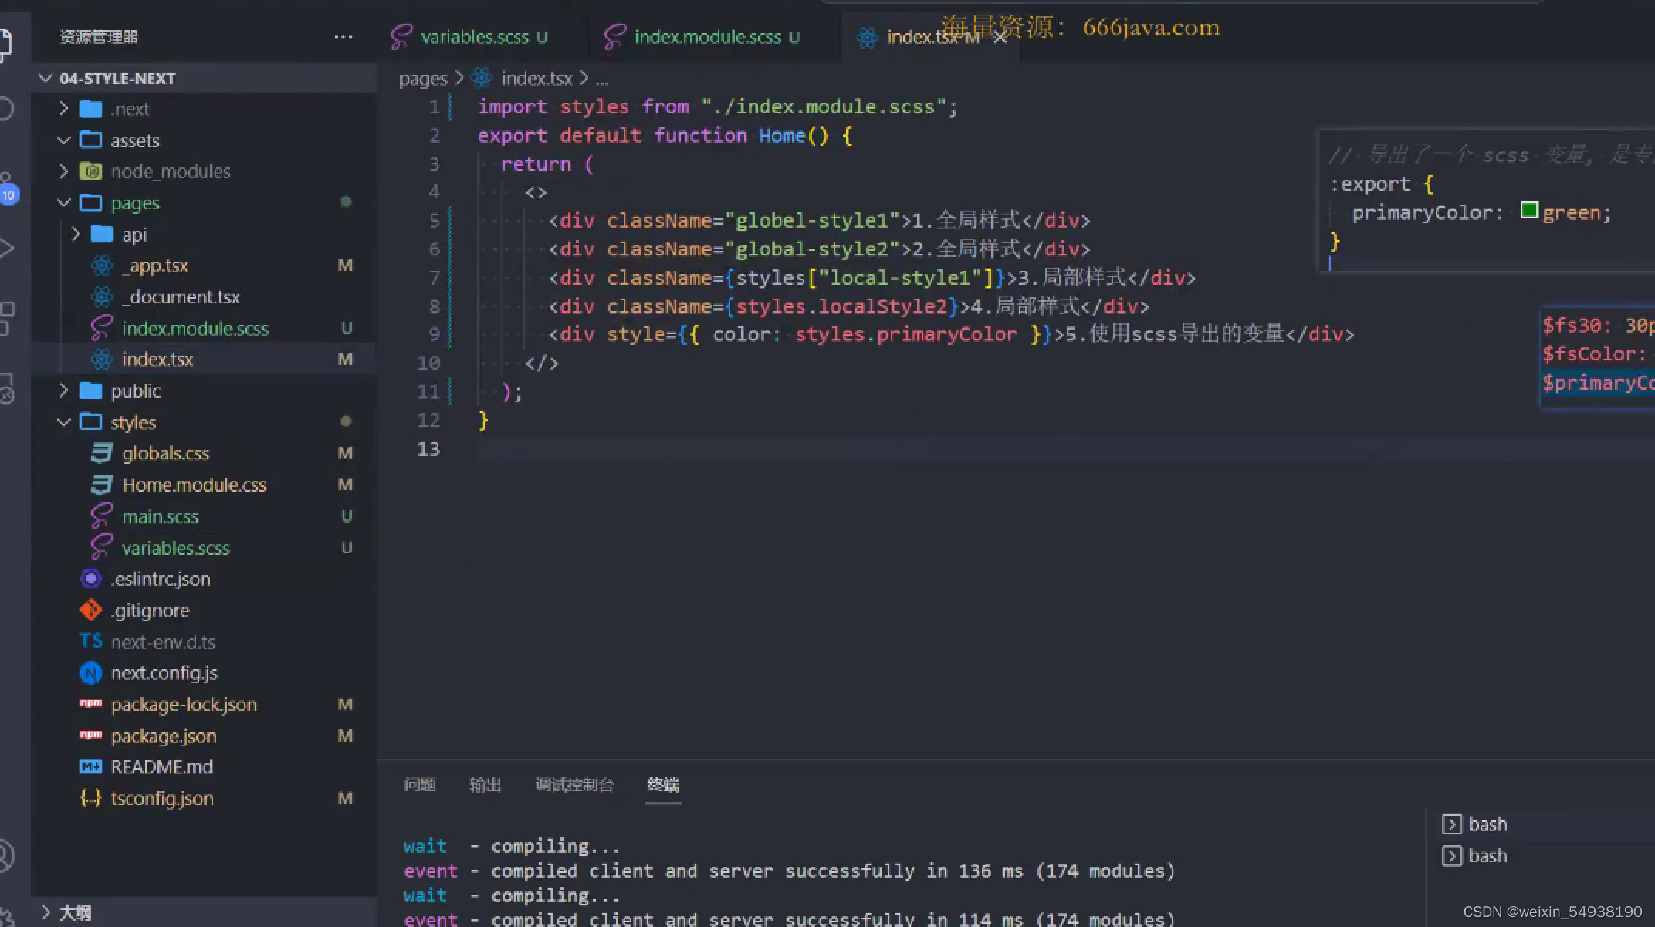Image resolution: width=1655 pixels, height=927 pixels.
Task: Click React icon beside _app.tsx
Action: [x=102, y=266]
